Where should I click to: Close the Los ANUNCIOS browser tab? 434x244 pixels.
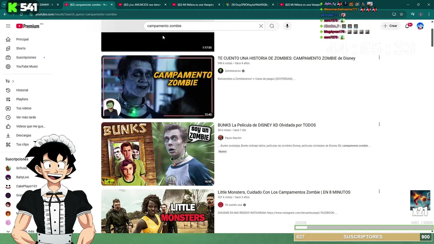pyautogui.click(x=165, y=5)
